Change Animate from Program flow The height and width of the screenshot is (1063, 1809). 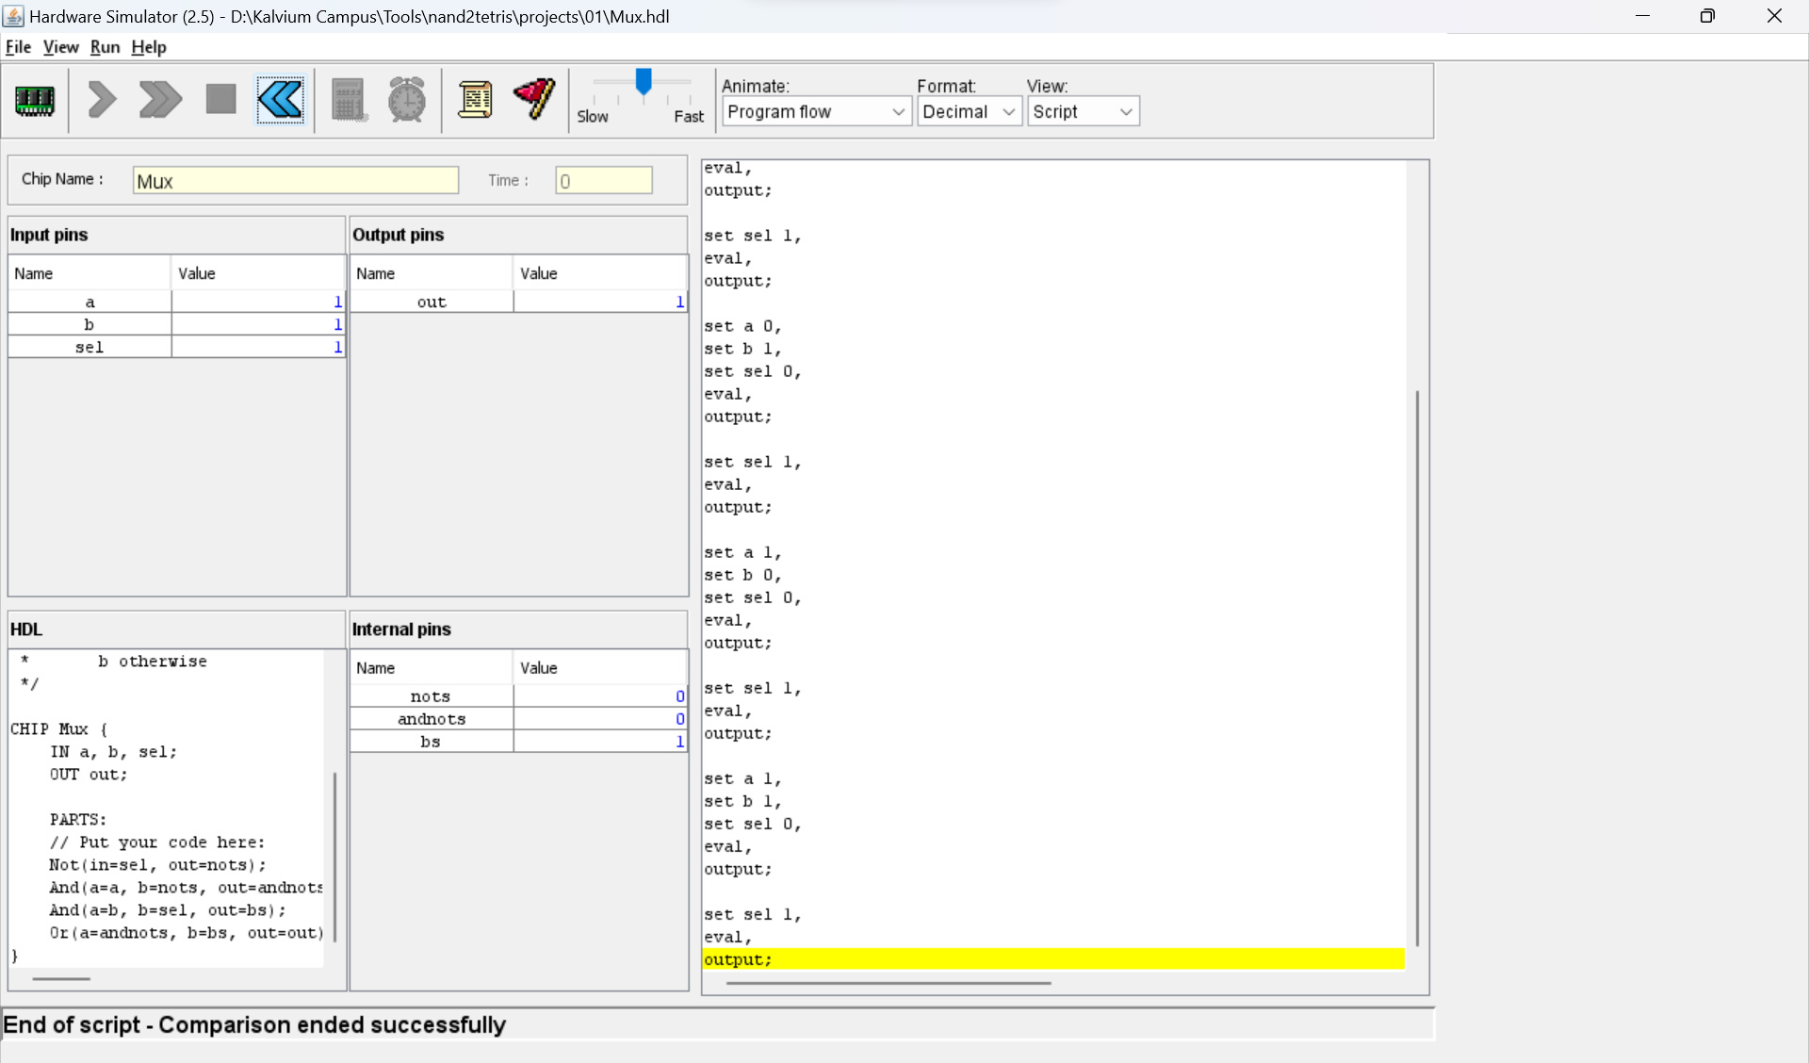click(x=815, y=111)
